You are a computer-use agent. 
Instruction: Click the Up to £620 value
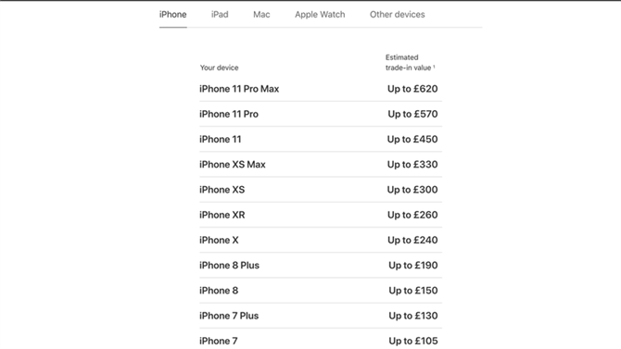pyautogui.click(x=412, y=89)
